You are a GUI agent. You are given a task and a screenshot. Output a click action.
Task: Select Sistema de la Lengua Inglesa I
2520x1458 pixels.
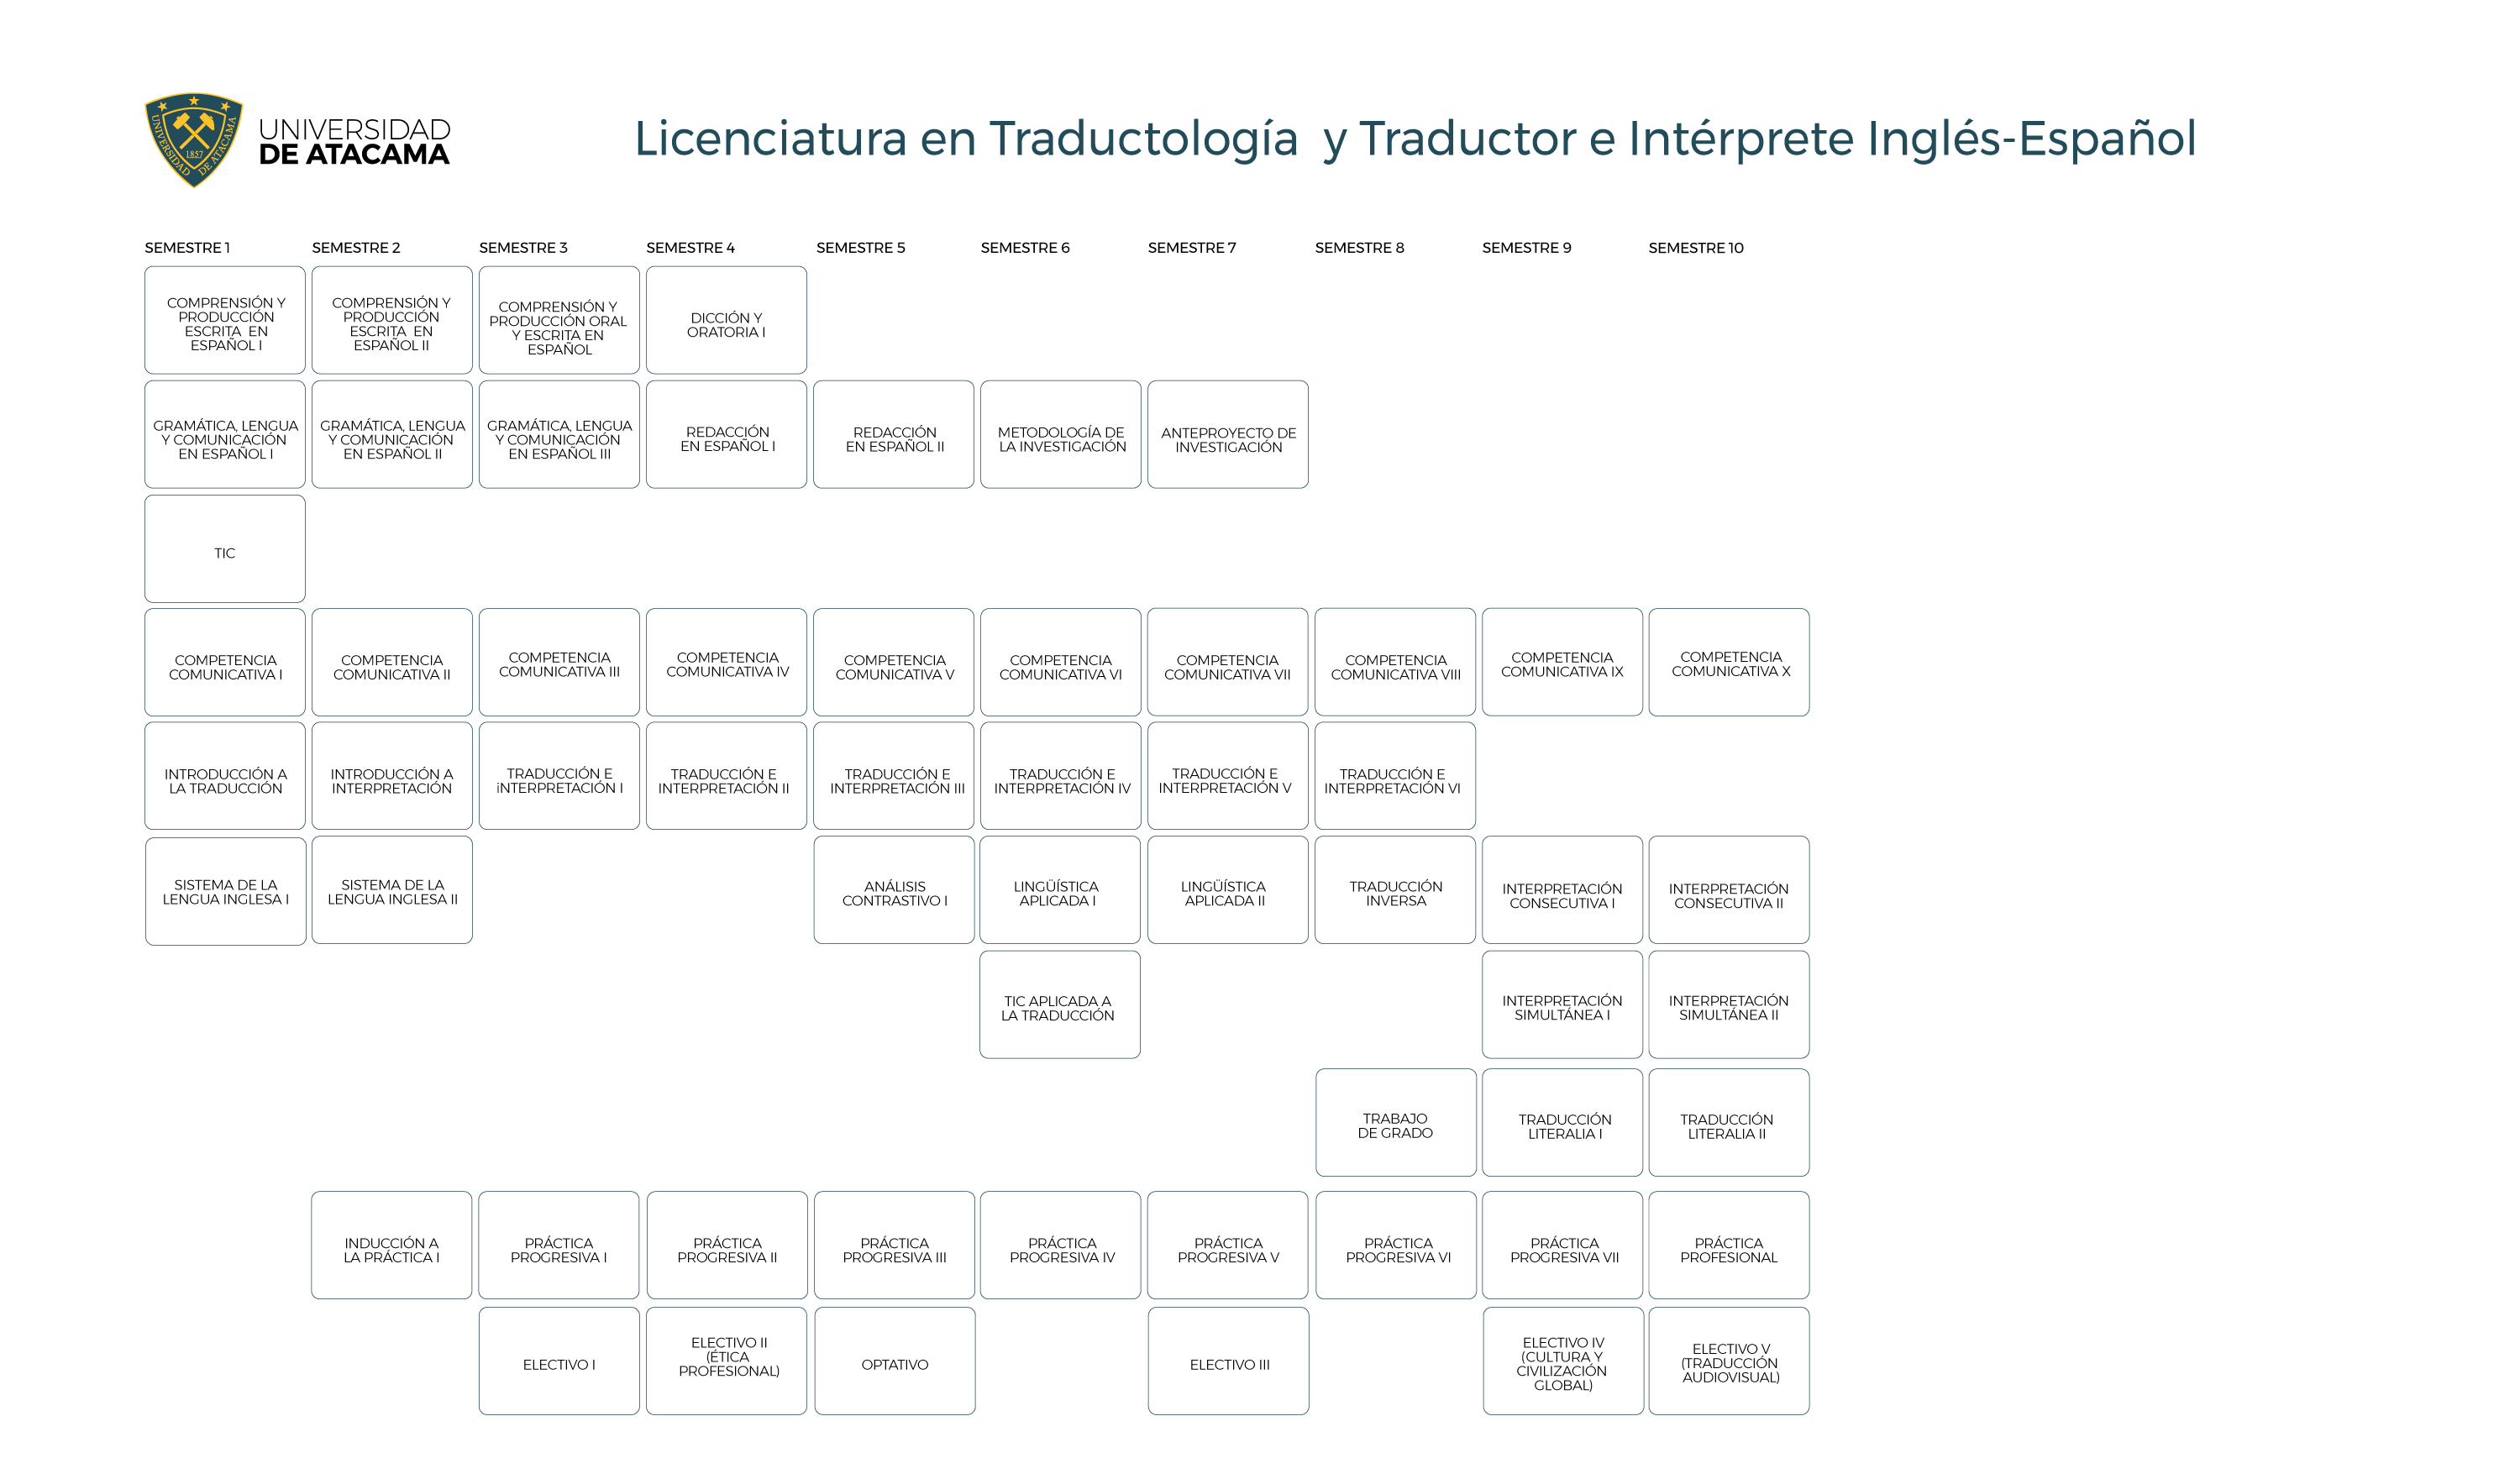pyautogui.click(x=225, y=891)
